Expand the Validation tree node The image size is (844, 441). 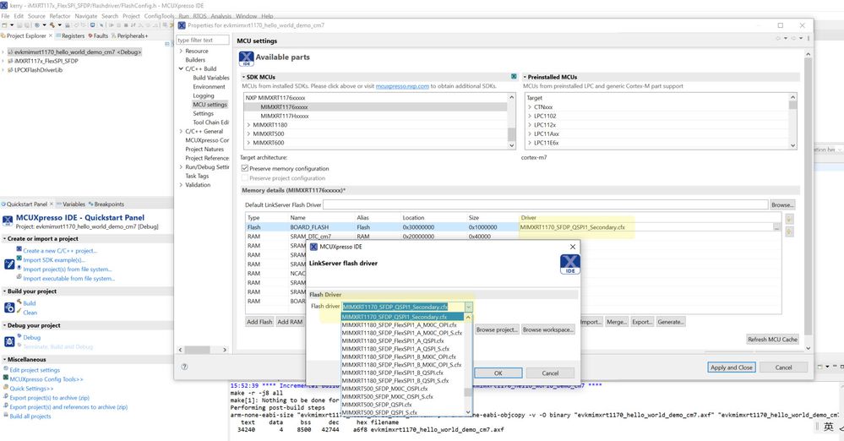(x=181, y=185)
